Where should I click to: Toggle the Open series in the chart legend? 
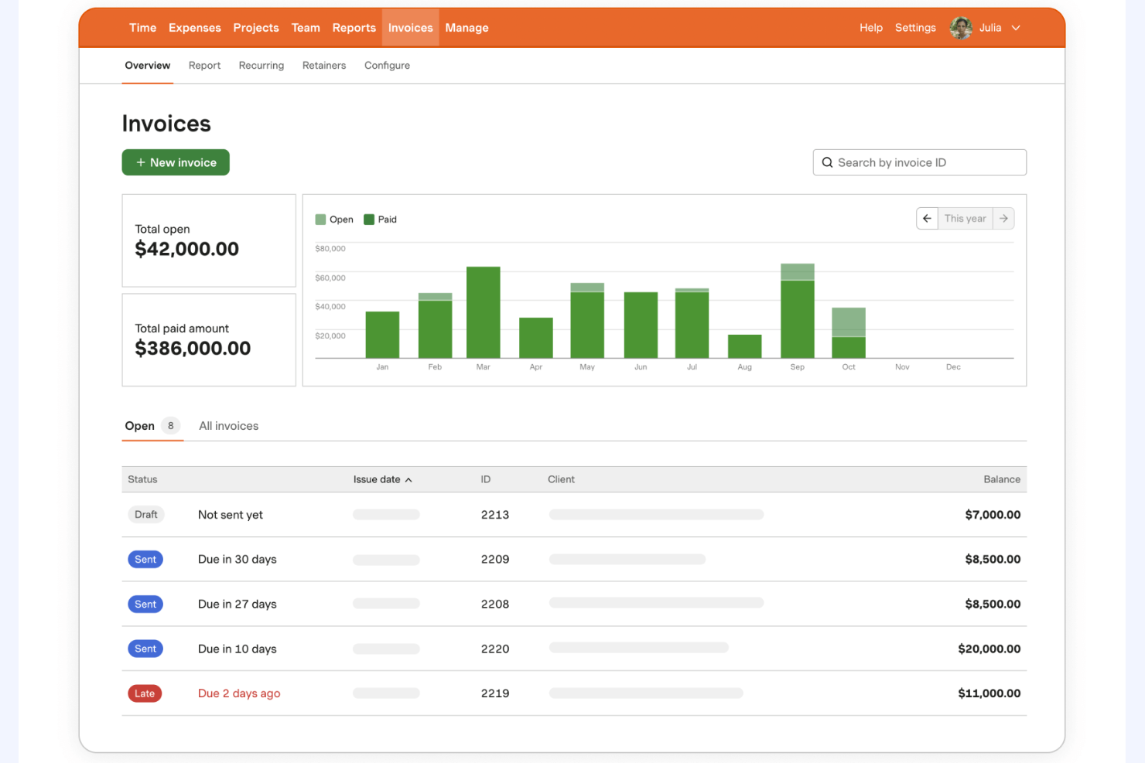tap(333, 219)
